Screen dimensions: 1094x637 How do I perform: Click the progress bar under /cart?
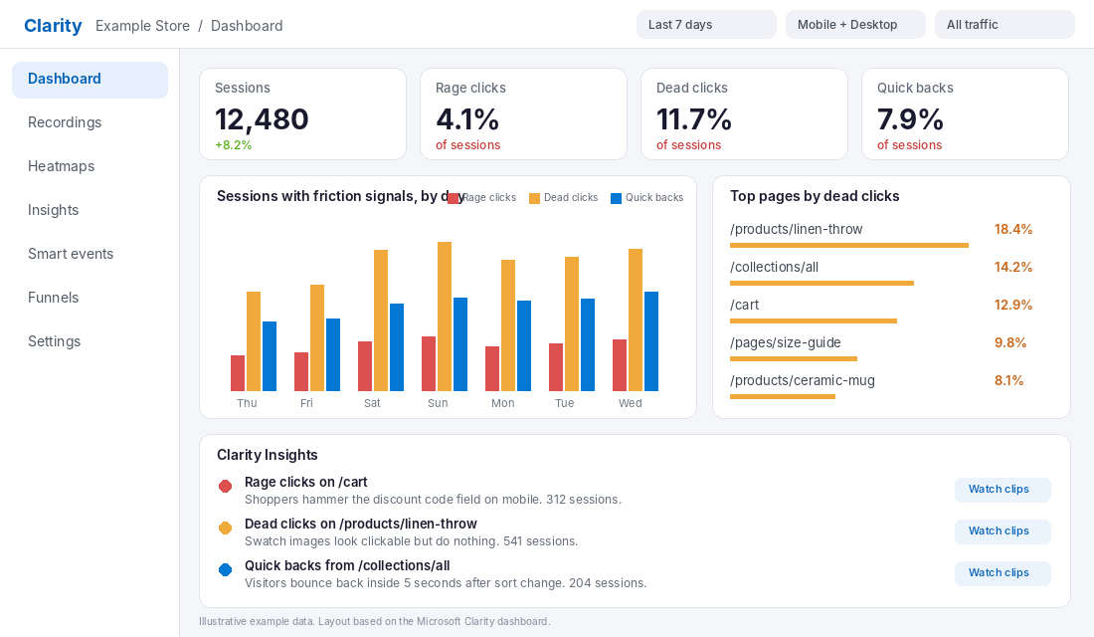[814, 321]
